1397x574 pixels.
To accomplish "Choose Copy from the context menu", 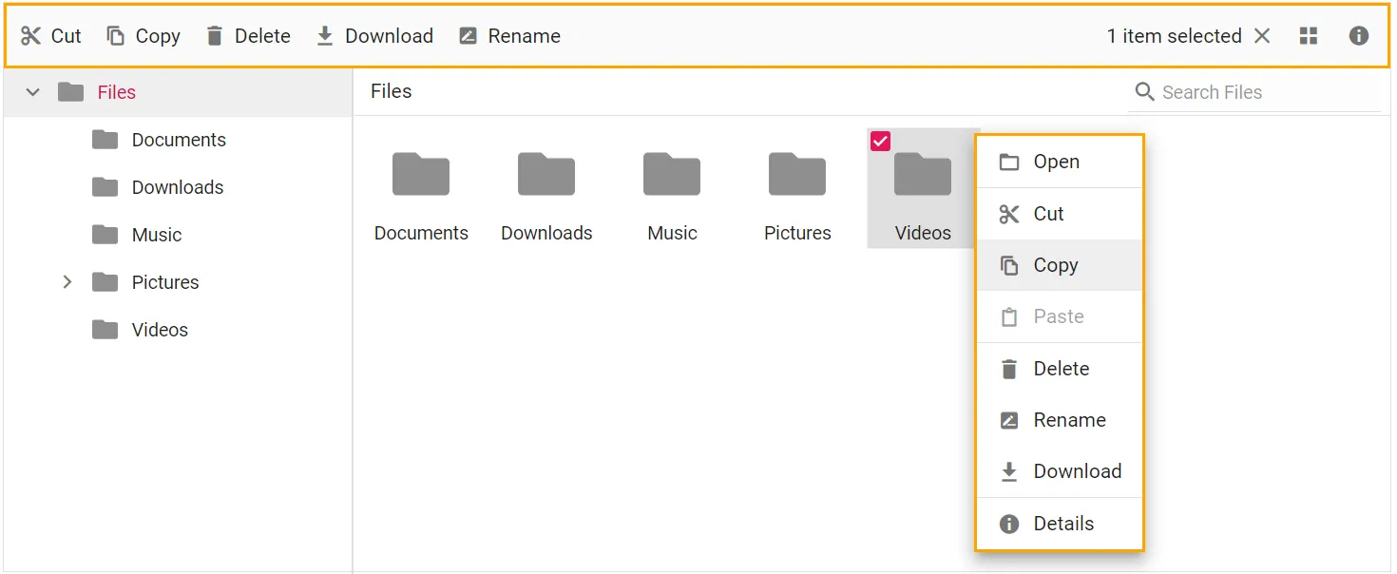I will click(1060, 265).
